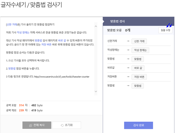The width and height of the screenshot is (178, 133).
Task: Click the 초기화 reset button
Action: click(x=66, y=125)
